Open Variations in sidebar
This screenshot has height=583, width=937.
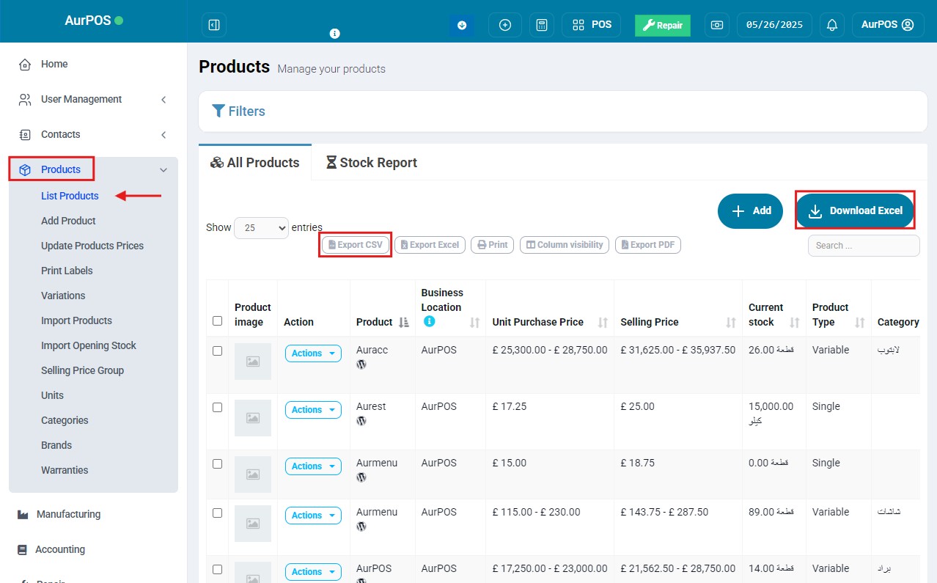tap(63, 296)
